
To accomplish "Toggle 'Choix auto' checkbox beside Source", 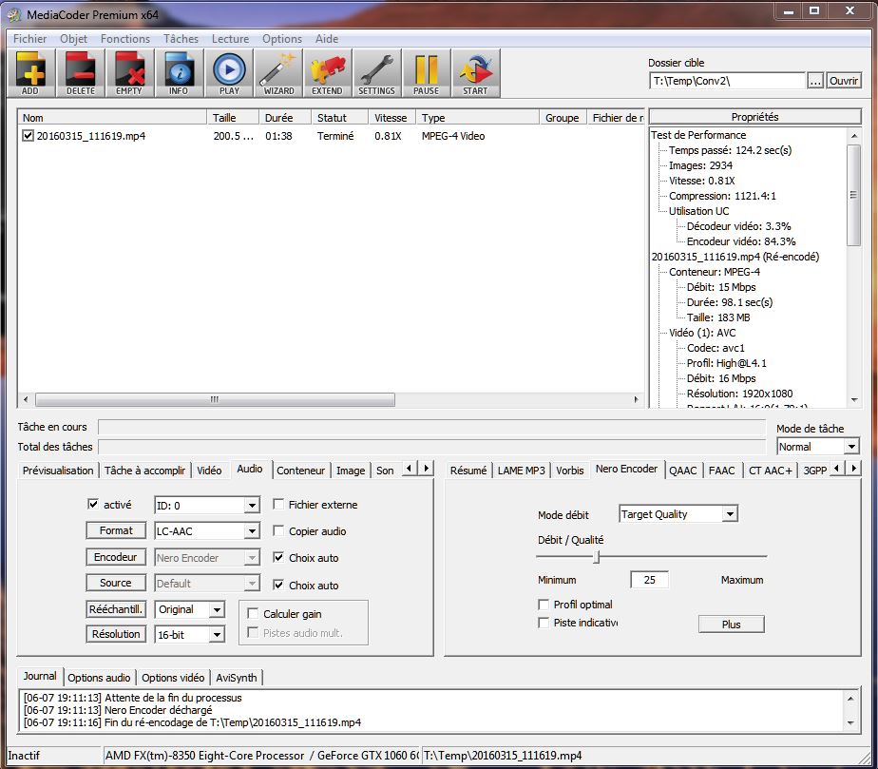I will click(277, 585).
